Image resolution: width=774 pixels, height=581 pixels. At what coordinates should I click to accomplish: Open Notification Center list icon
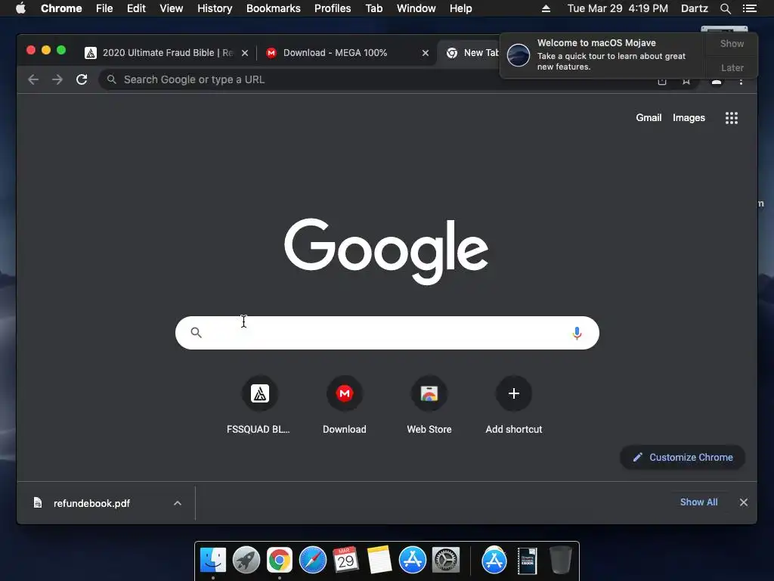tap(750, 8)
